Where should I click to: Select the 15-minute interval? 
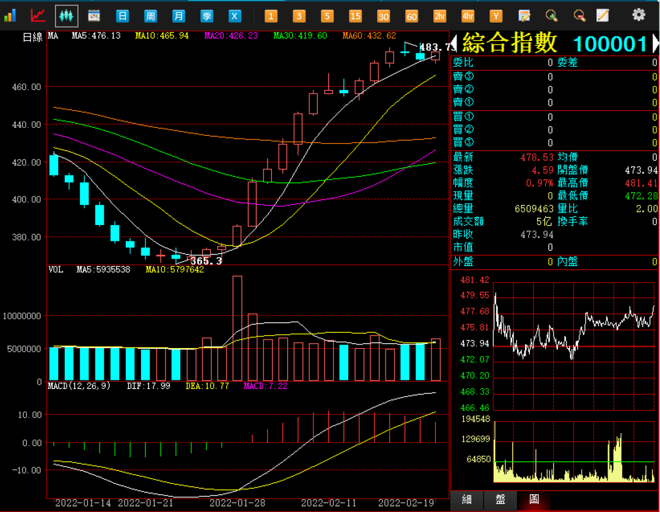tap(355, 17)
